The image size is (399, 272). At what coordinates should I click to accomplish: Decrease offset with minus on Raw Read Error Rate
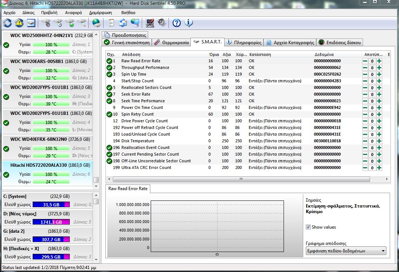[365, 61]
